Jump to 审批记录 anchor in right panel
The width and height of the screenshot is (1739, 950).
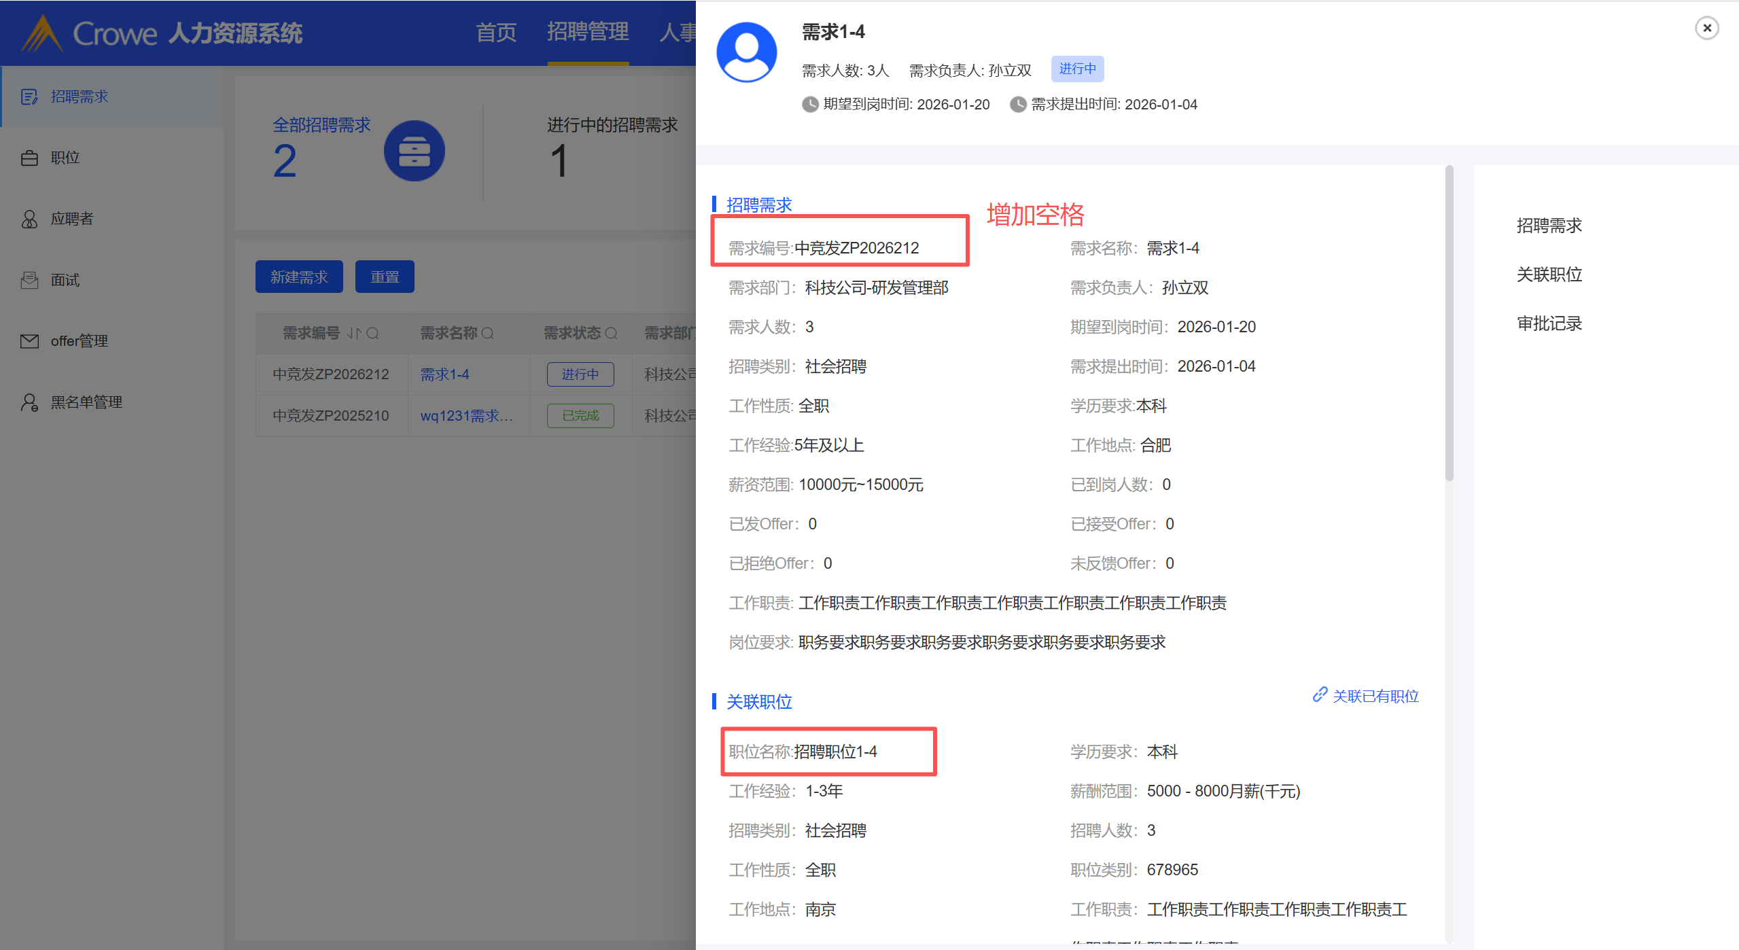1549,323
